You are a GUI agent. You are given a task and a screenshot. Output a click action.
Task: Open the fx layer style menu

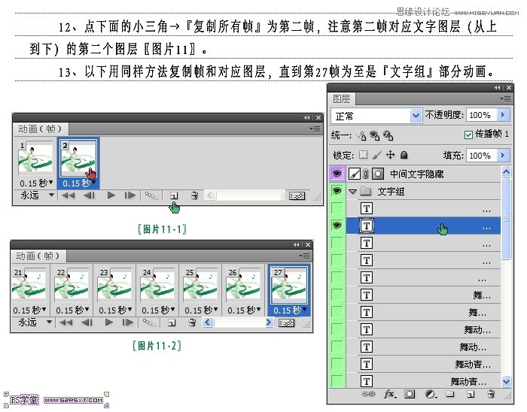[x=389, y=393]
